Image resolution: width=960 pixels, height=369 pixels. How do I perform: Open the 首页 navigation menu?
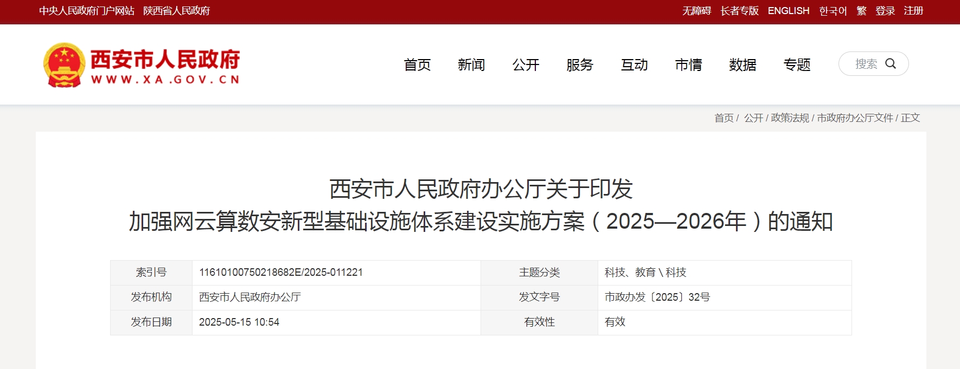(417, 65)
